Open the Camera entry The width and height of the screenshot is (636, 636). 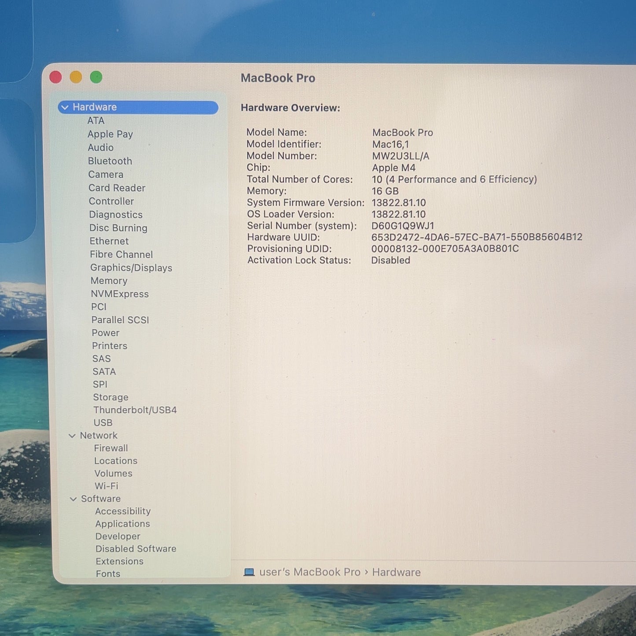(x=106, y=174)
